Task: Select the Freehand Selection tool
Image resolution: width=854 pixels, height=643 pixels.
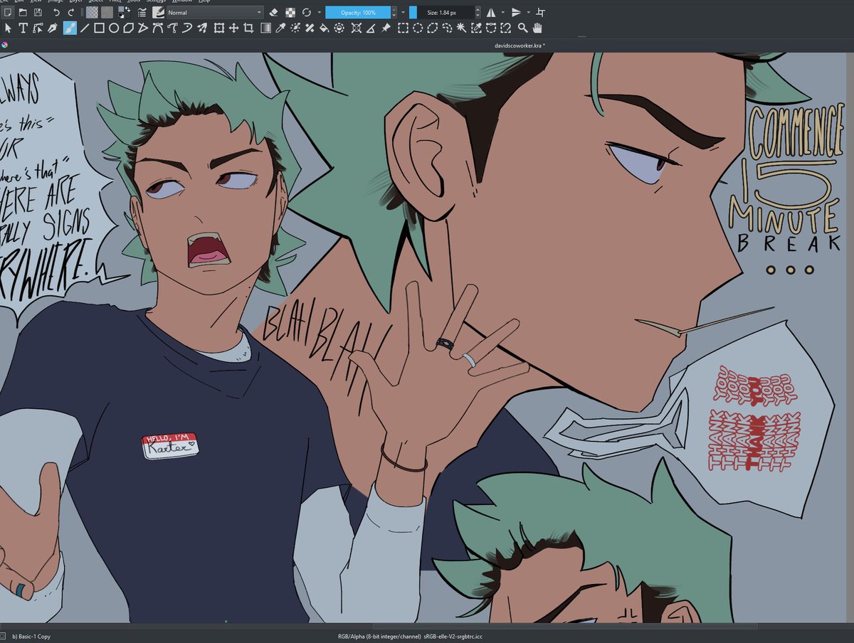Action: click(x=447, y=28)
